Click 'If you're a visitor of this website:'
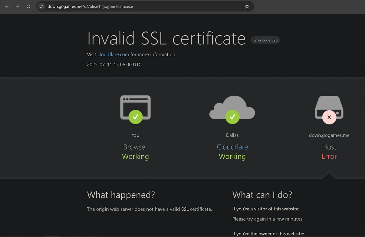This screenshot has height=237, width=365. (266, 209)
